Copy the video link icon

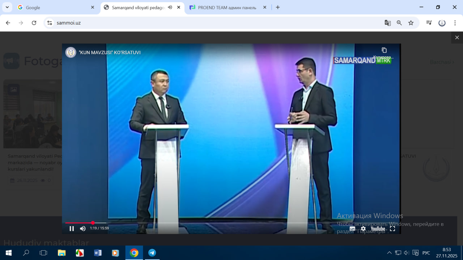(x=384, y=50)
